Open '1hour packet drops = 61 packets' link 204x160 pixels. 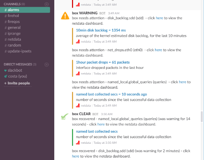click(103, 62)
